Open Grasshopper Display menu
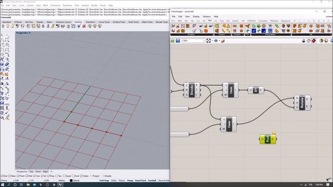 pyautogui.click(x=196, y=16)
